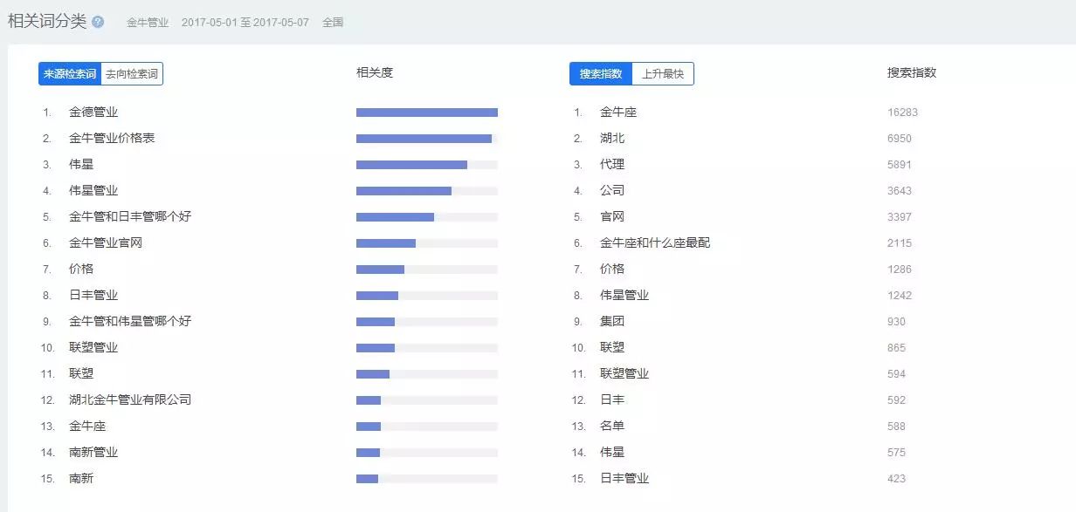This screenshot has width=1076, height=512.
Task: Open keyword 金牛管业价格表
Action: coord(112,139)
